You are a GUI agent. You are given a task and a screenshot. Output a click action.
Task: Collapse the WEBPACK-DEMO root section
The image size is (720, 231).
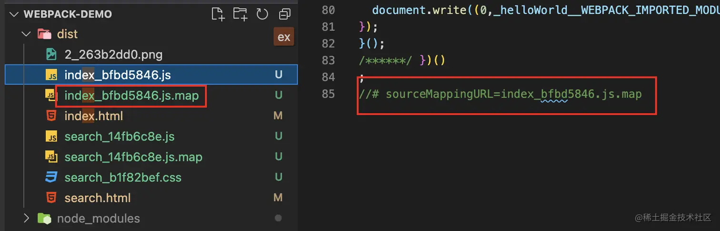click(x=15, y=14)
